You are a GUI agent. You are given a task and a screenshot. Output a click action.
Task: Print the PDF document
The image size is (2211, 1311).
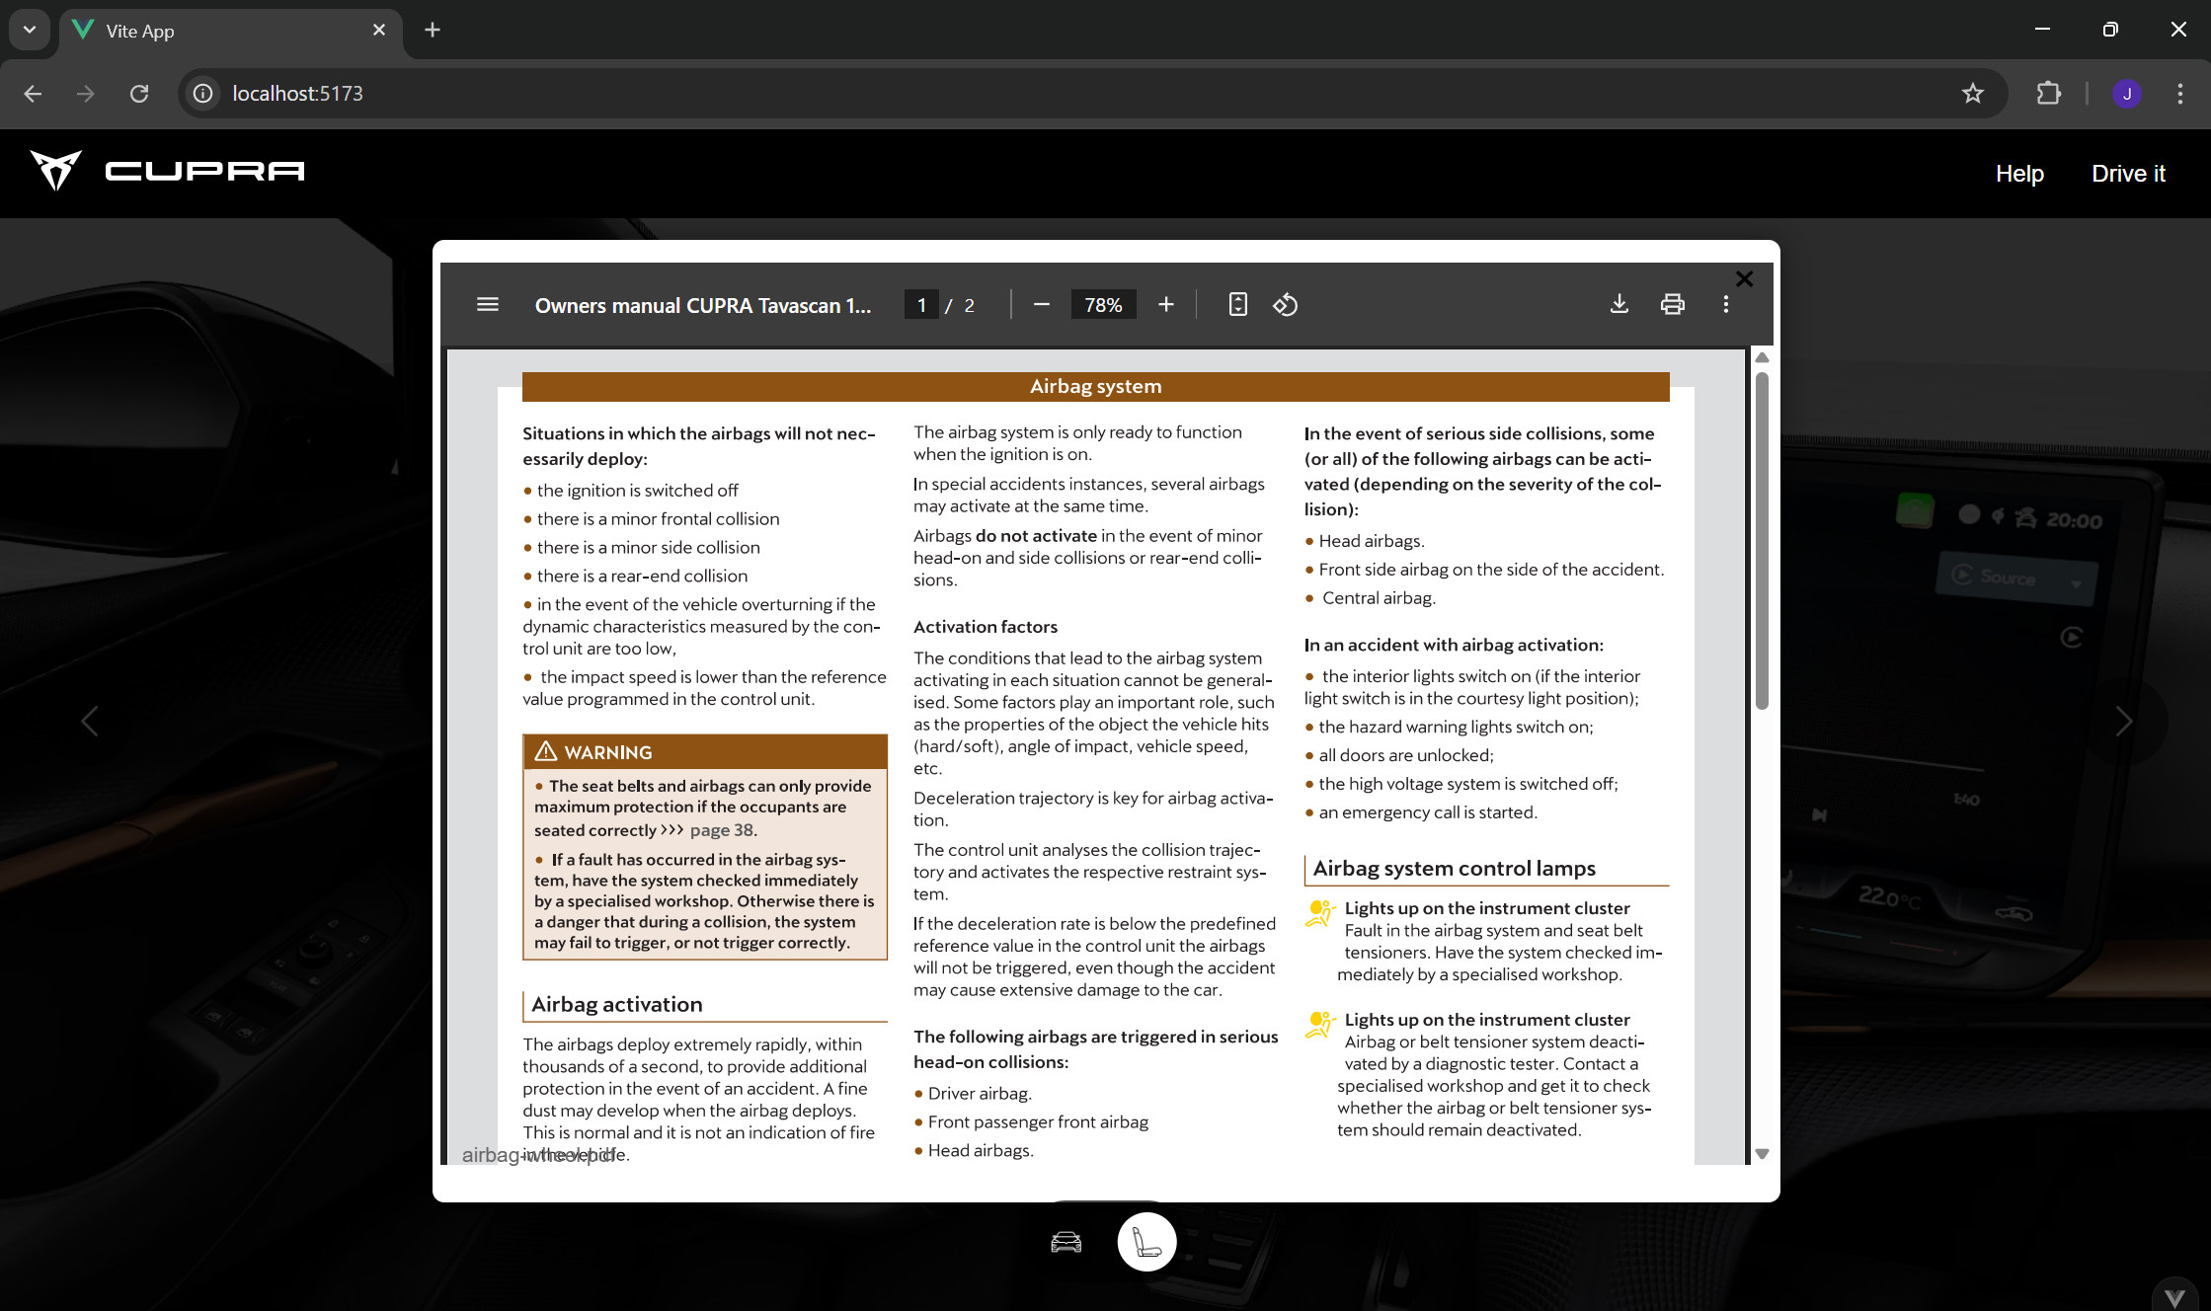click(x=1673, y=305)
